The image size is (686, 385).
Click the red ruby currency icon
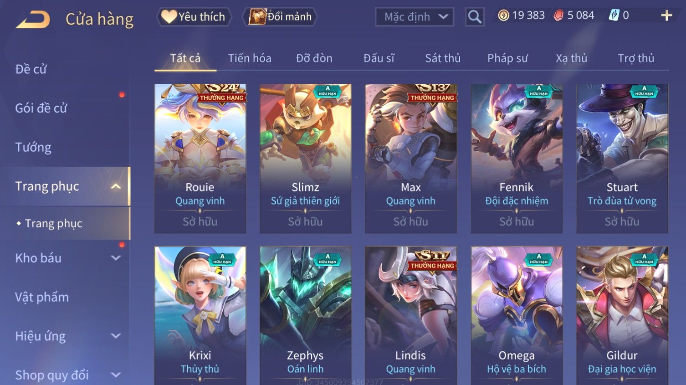point(558,15)
